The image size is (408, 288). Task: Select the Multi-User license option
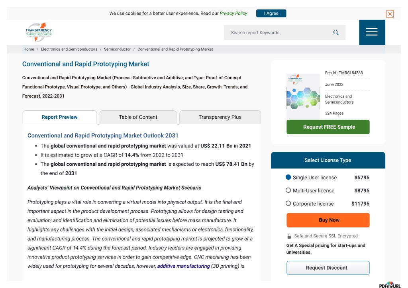click(288, 190)
